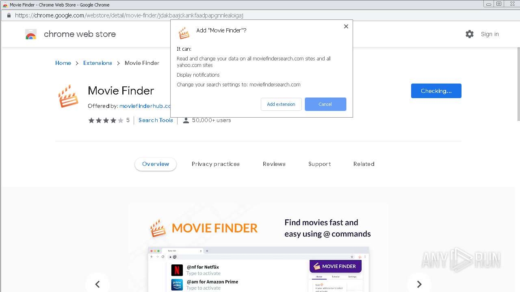Open the Related tab
Viewport: 520px width, 292px height.
coord(364,164)
